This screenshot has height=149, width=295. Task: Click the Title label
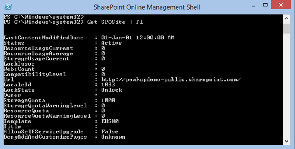pyautogui.click(x=12, y=127)
